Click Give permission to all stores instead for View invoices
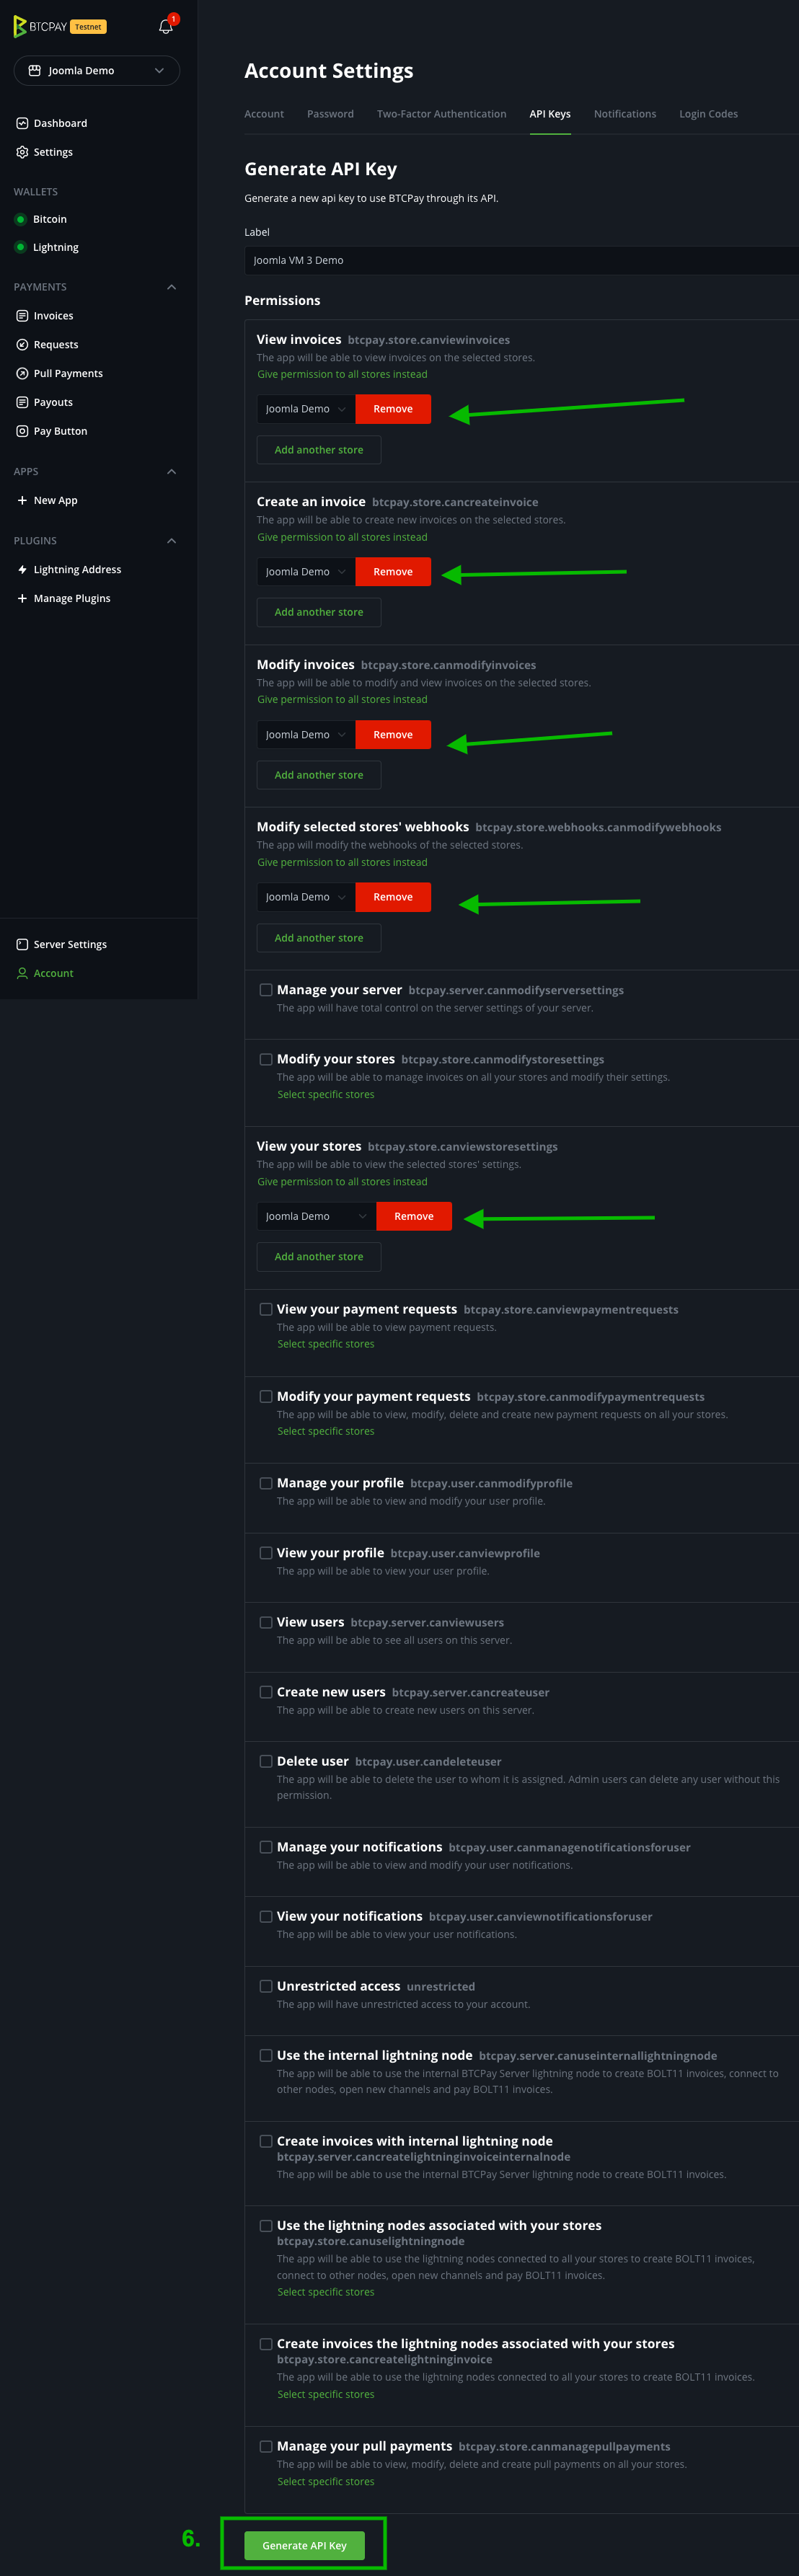The image size is (799, 2576). (342, 373)
